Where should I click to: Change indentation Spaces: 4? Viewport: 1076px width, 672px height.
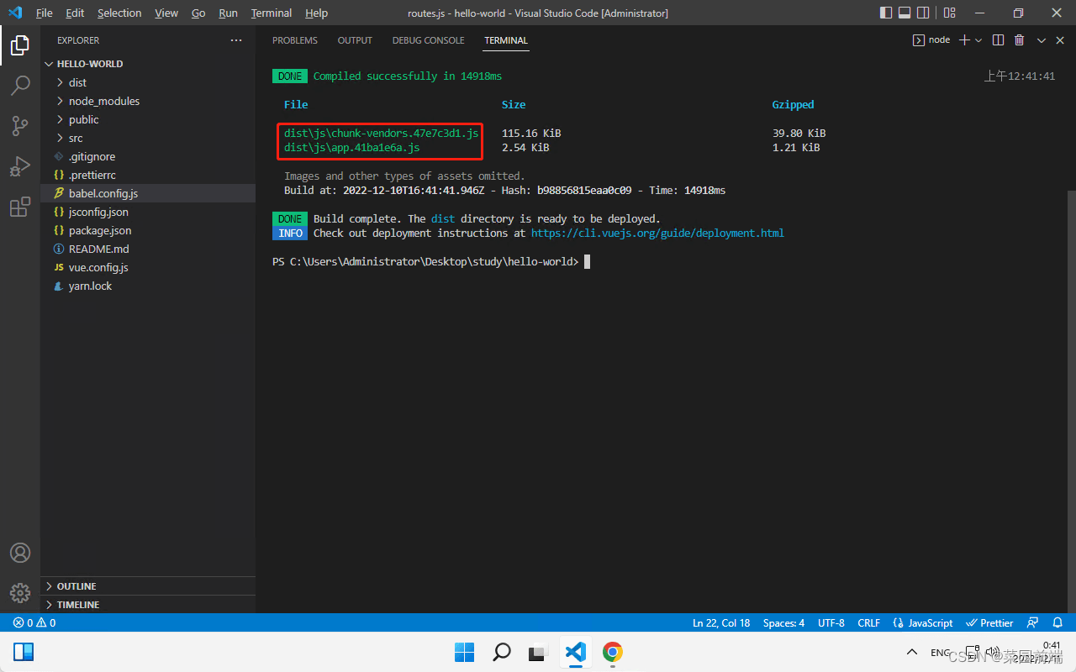783,623
